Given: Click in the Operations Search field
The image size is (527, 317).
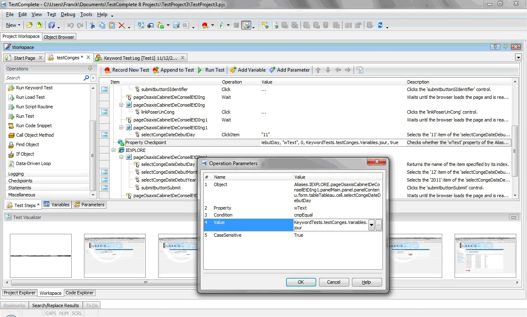Looking at the screenshot, I should (x=44, y=78).
